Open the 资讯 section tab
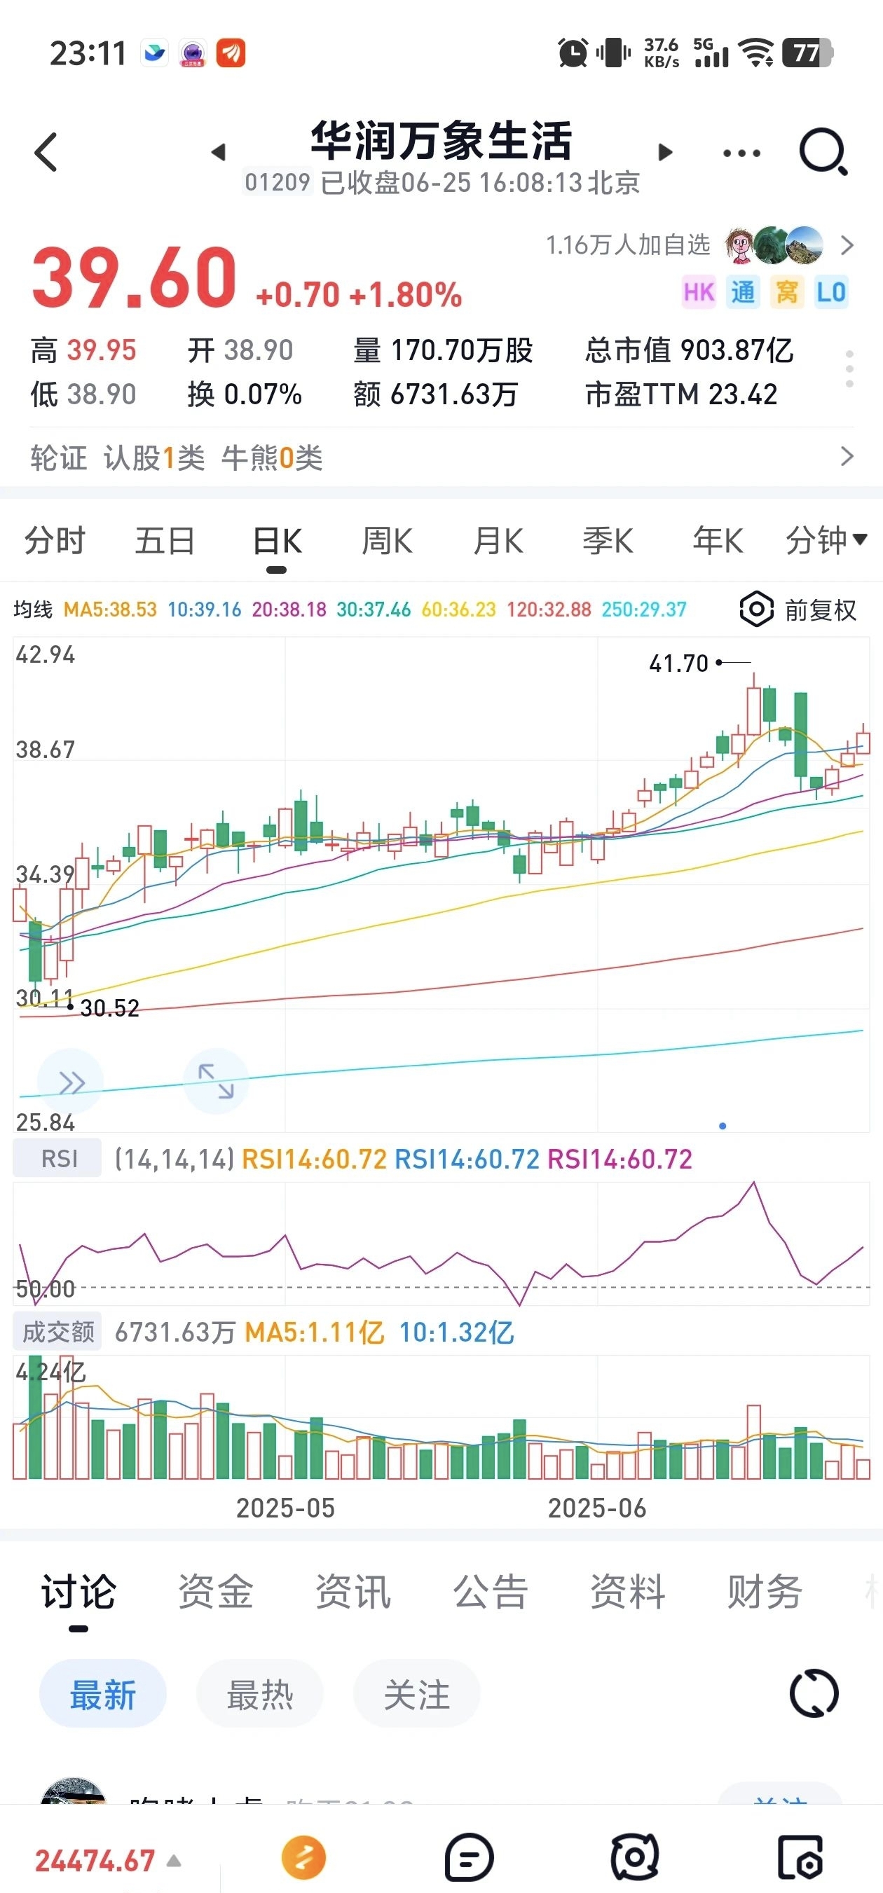The width and height of the screenshot is (883, 1893). [353, 1592]
